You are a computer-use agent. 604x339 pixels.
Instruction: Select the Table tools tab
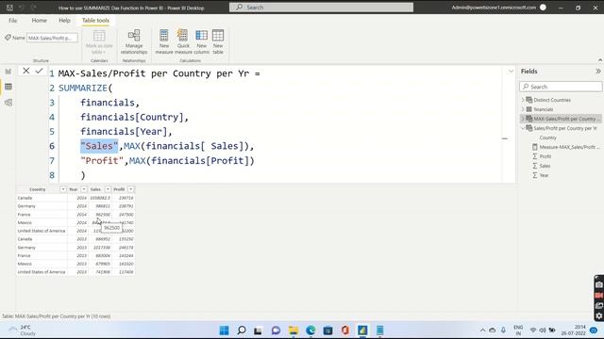[x=95, y=21]
